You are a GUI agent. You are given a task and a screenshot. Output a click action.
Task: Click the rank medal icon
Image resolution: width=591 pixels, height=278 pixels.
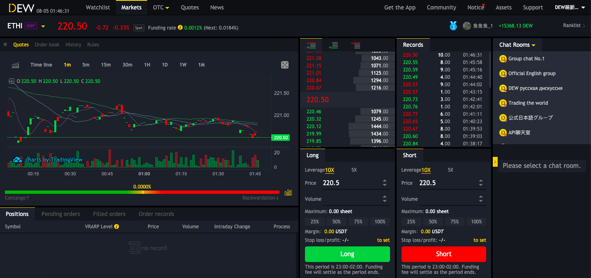pyautogui.click(x=453, y=26)
